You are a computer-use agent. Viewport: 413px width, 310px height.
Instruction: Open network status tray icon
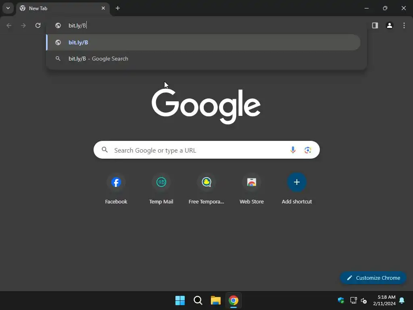click(x=353, y=300)
